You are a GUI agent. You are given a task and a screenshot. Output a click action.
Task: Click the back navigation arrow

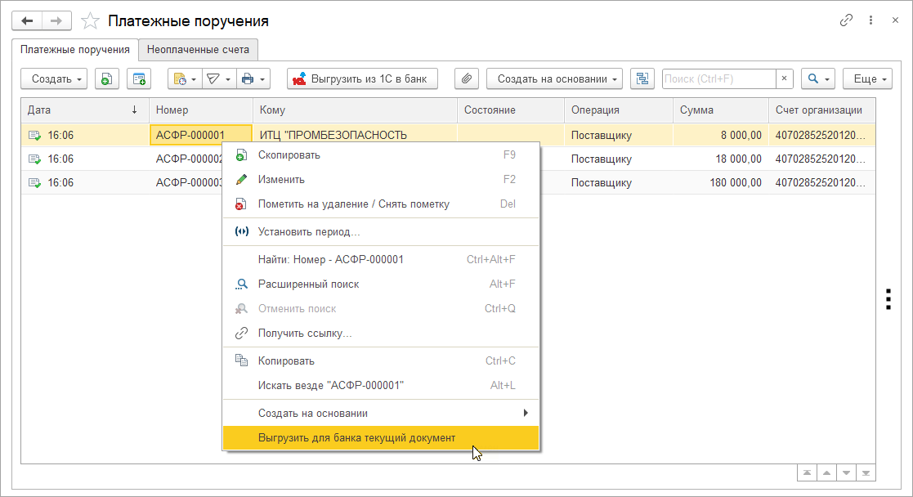click(27, 20)
